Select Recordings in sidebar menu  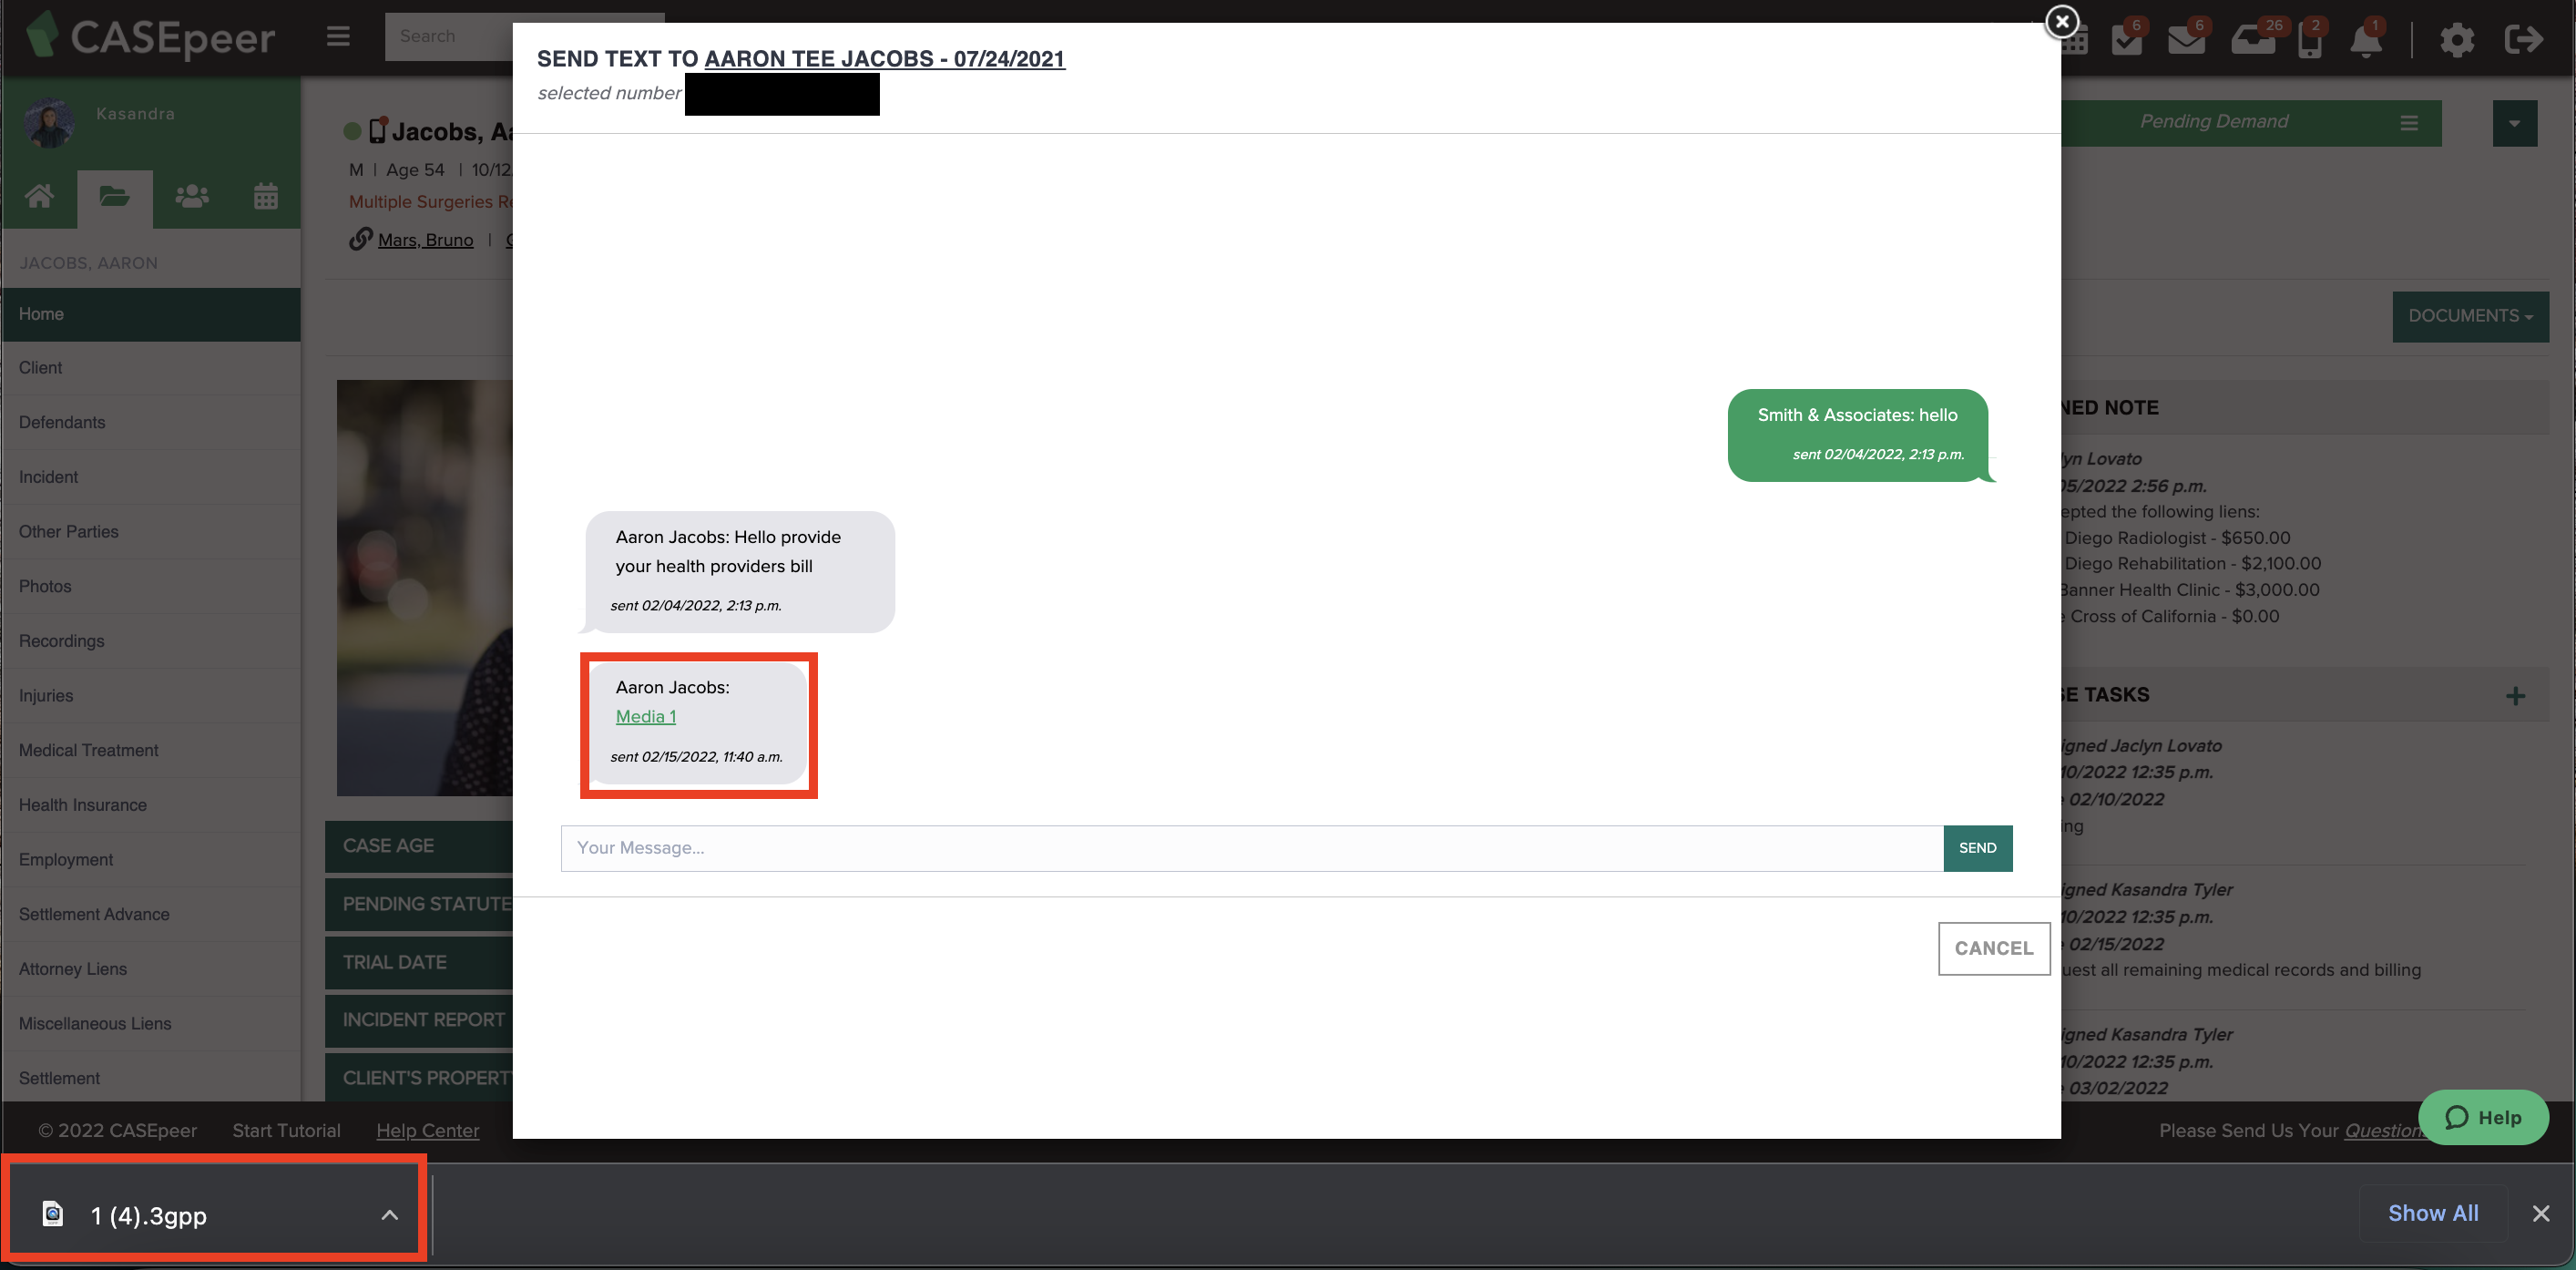(151, 641)
